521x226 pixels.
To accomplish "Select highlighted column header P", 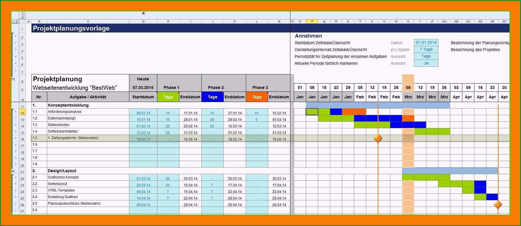I will click(x=312, y=21).
